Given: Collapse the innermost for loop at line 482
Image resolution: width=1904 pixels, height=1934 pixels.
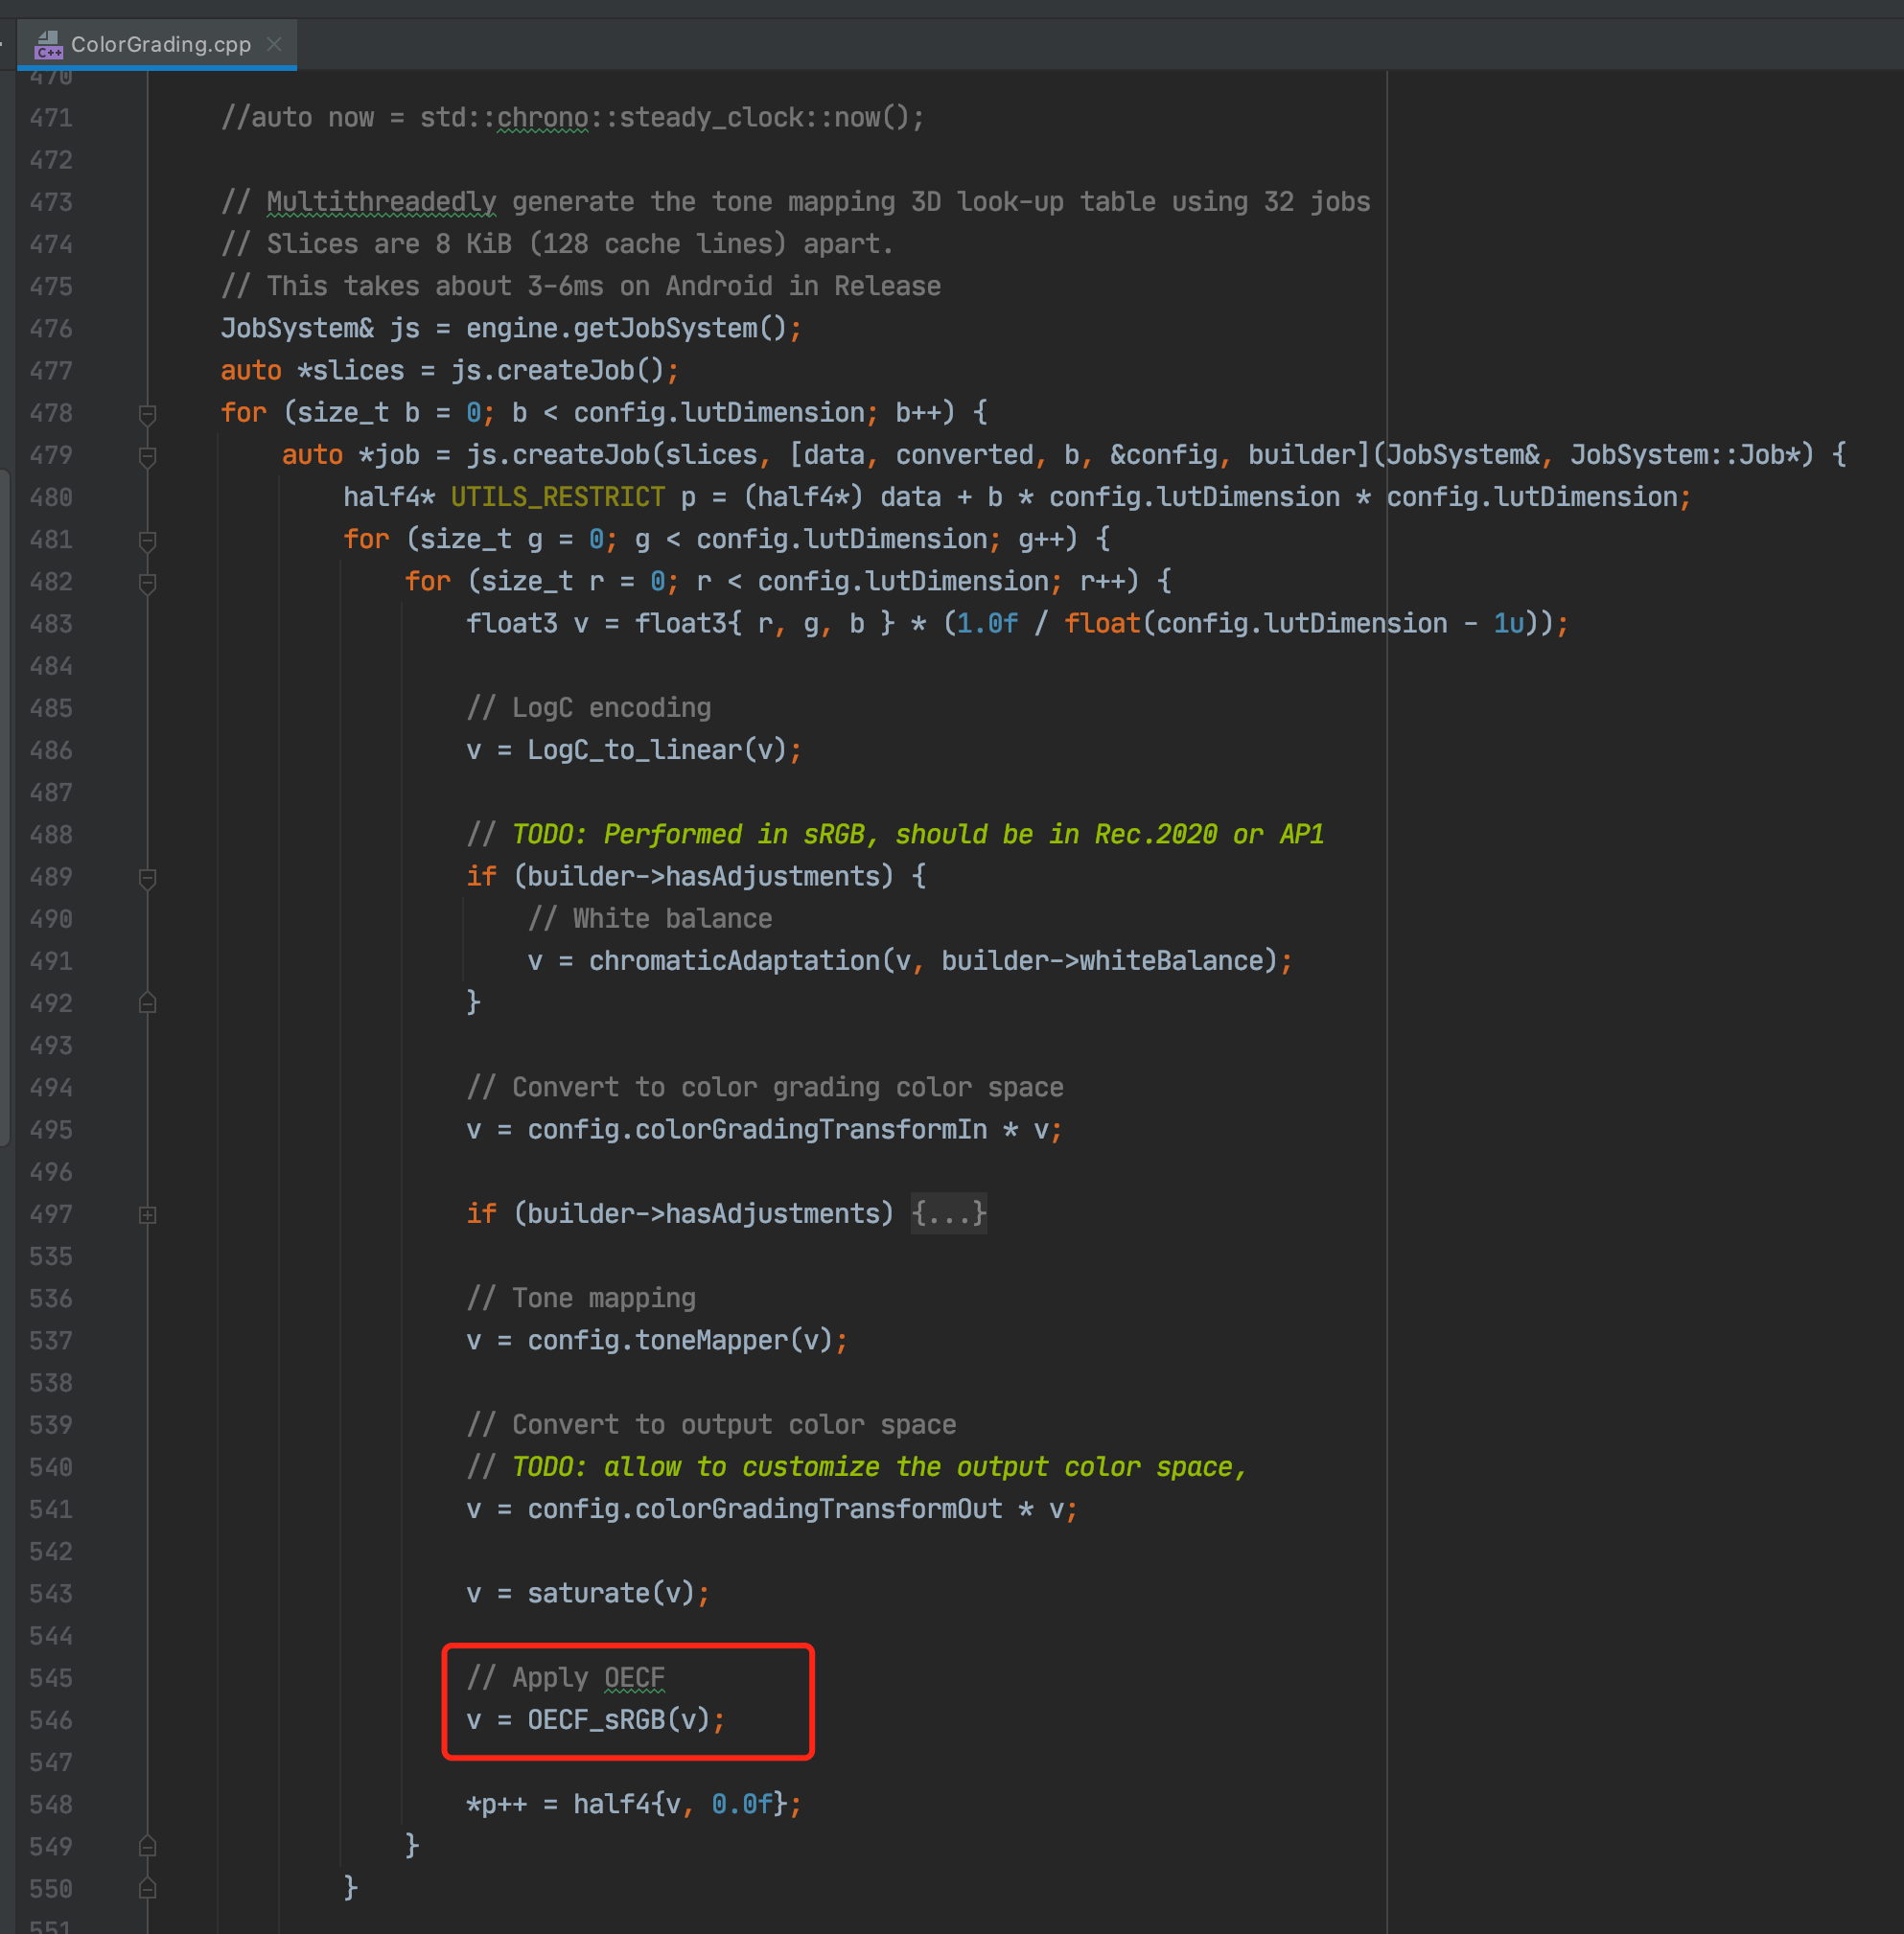Looking at the screenshot, I should [148, 583].
